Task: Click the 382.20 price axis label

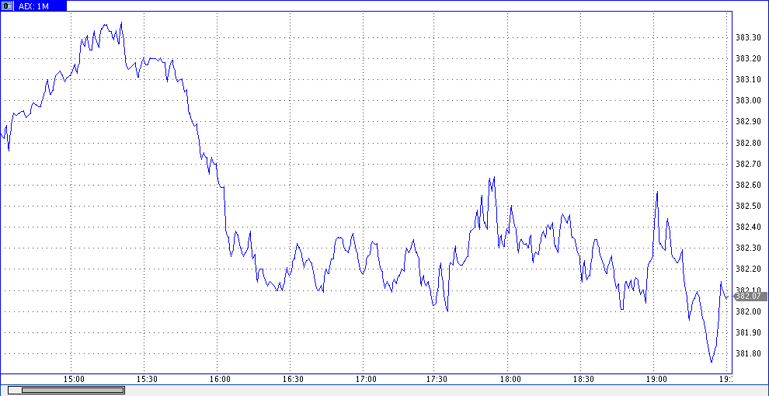Action: click(x=748, y=269)
